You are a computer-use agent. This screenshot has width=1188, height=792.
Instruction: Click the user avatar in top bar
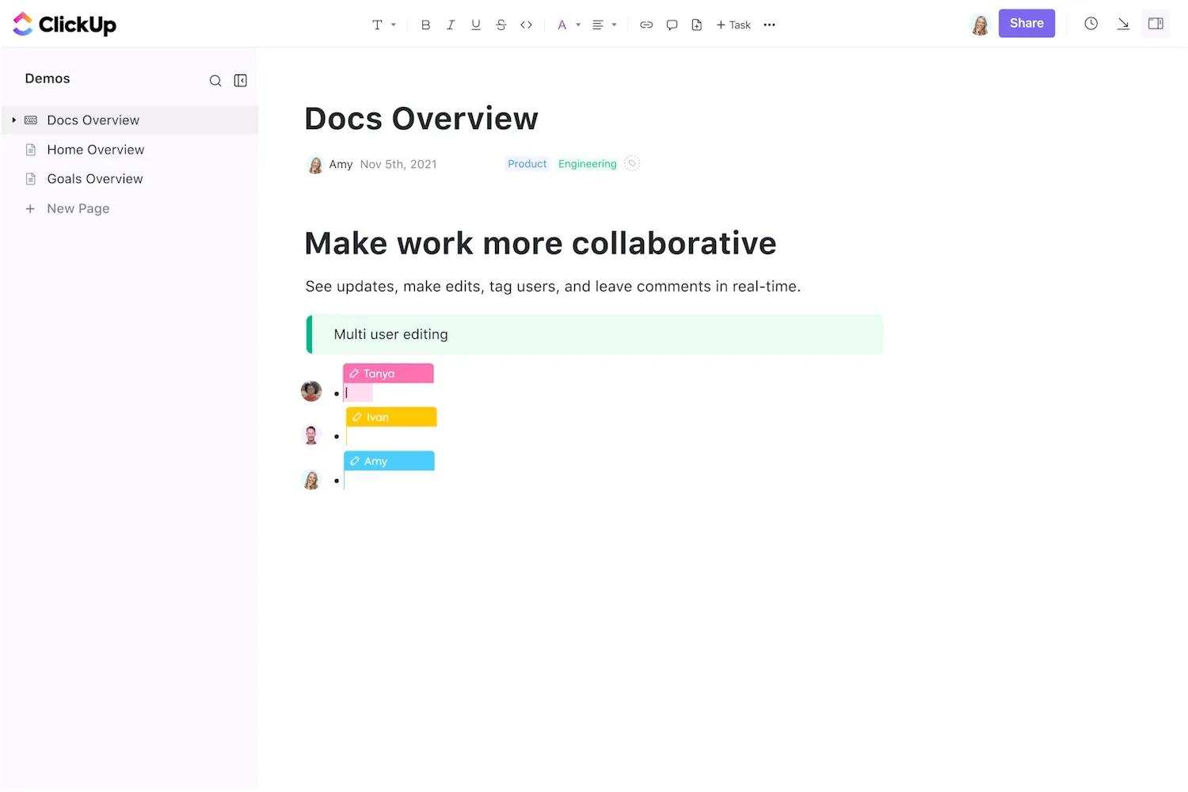pyautogui.click(x=980, y=25)
